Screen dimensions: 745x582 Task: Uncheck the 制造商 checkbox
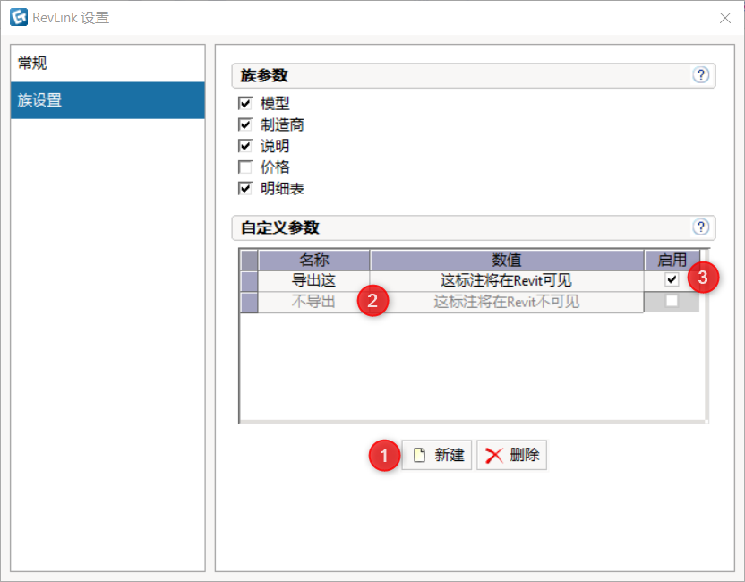[245, 124]
